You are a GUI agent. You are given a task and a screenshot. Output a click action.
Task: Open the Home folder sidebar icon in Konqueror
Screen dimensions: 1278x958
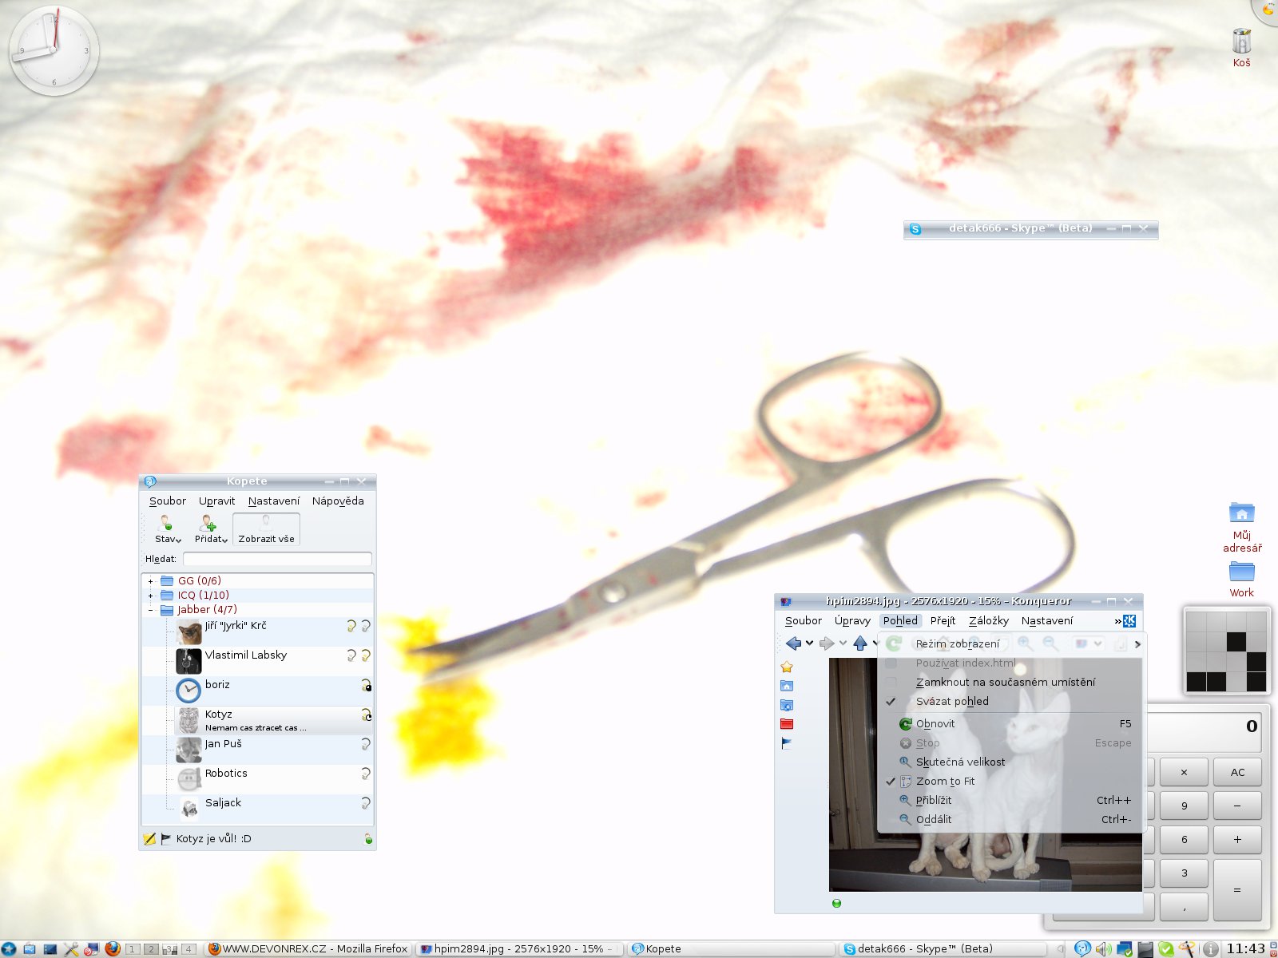tap(787, 686)
